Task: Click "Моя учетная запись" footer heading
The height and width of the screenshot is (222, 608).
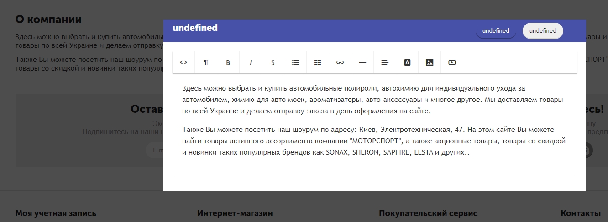Action: (x=56, y=213)
